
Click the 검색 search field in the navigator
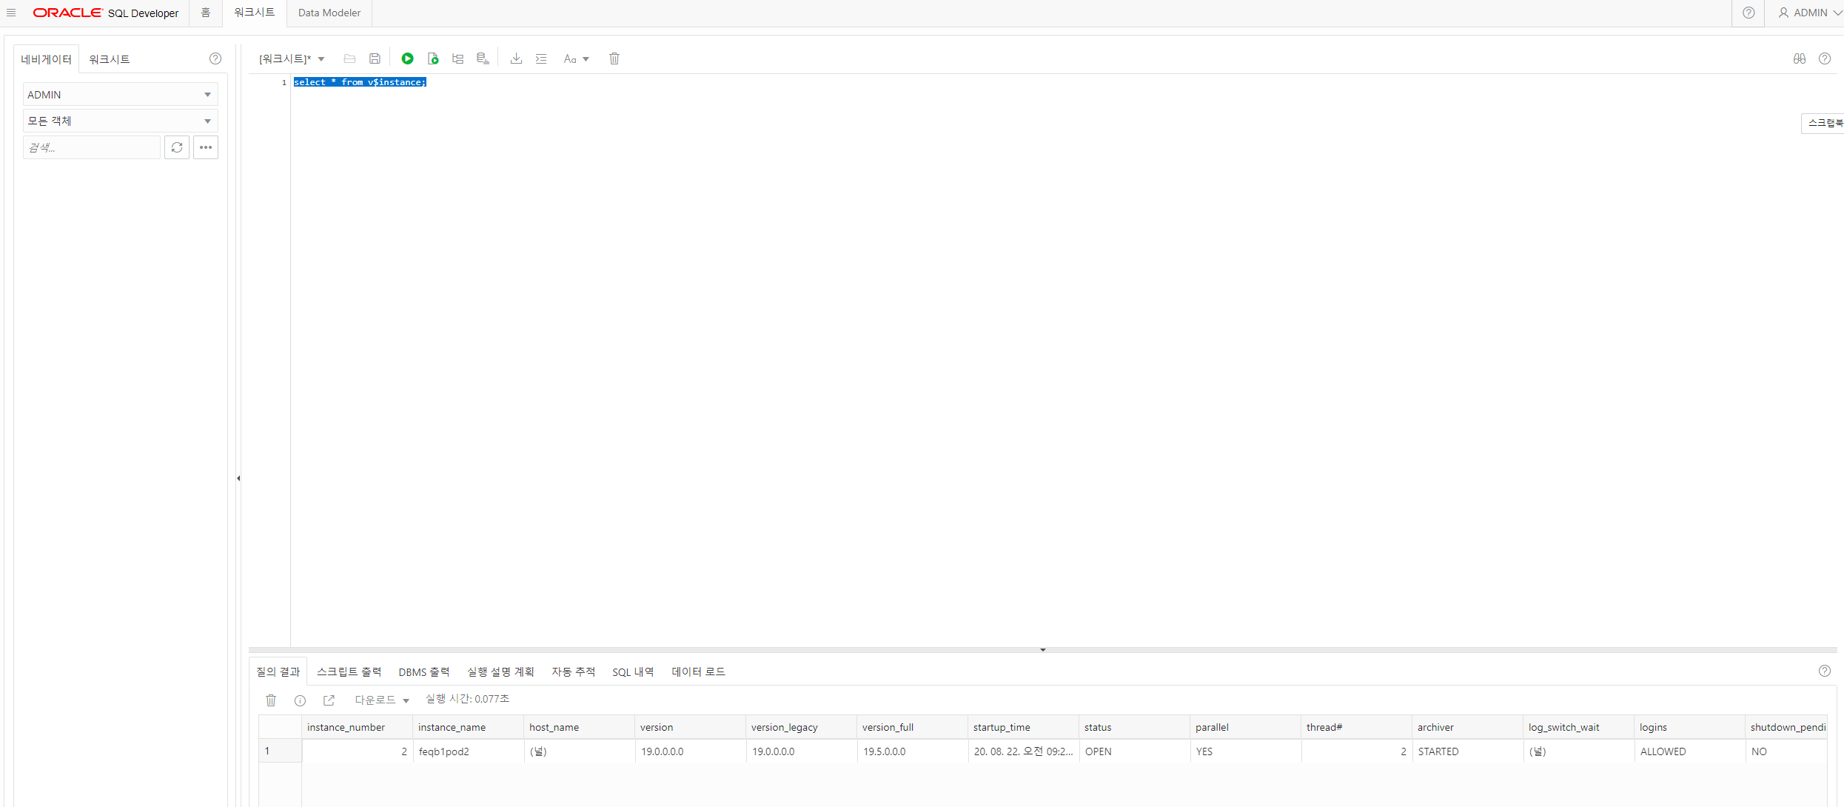(91, 147)
